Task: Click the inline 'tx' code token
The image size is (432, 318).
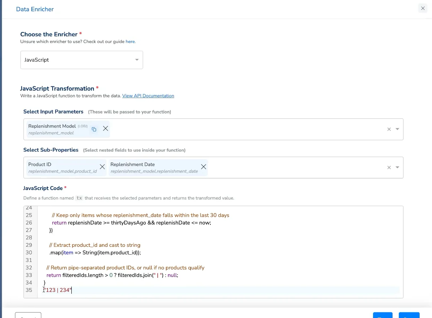Action: pyautogui.click(x=79, y=198)
